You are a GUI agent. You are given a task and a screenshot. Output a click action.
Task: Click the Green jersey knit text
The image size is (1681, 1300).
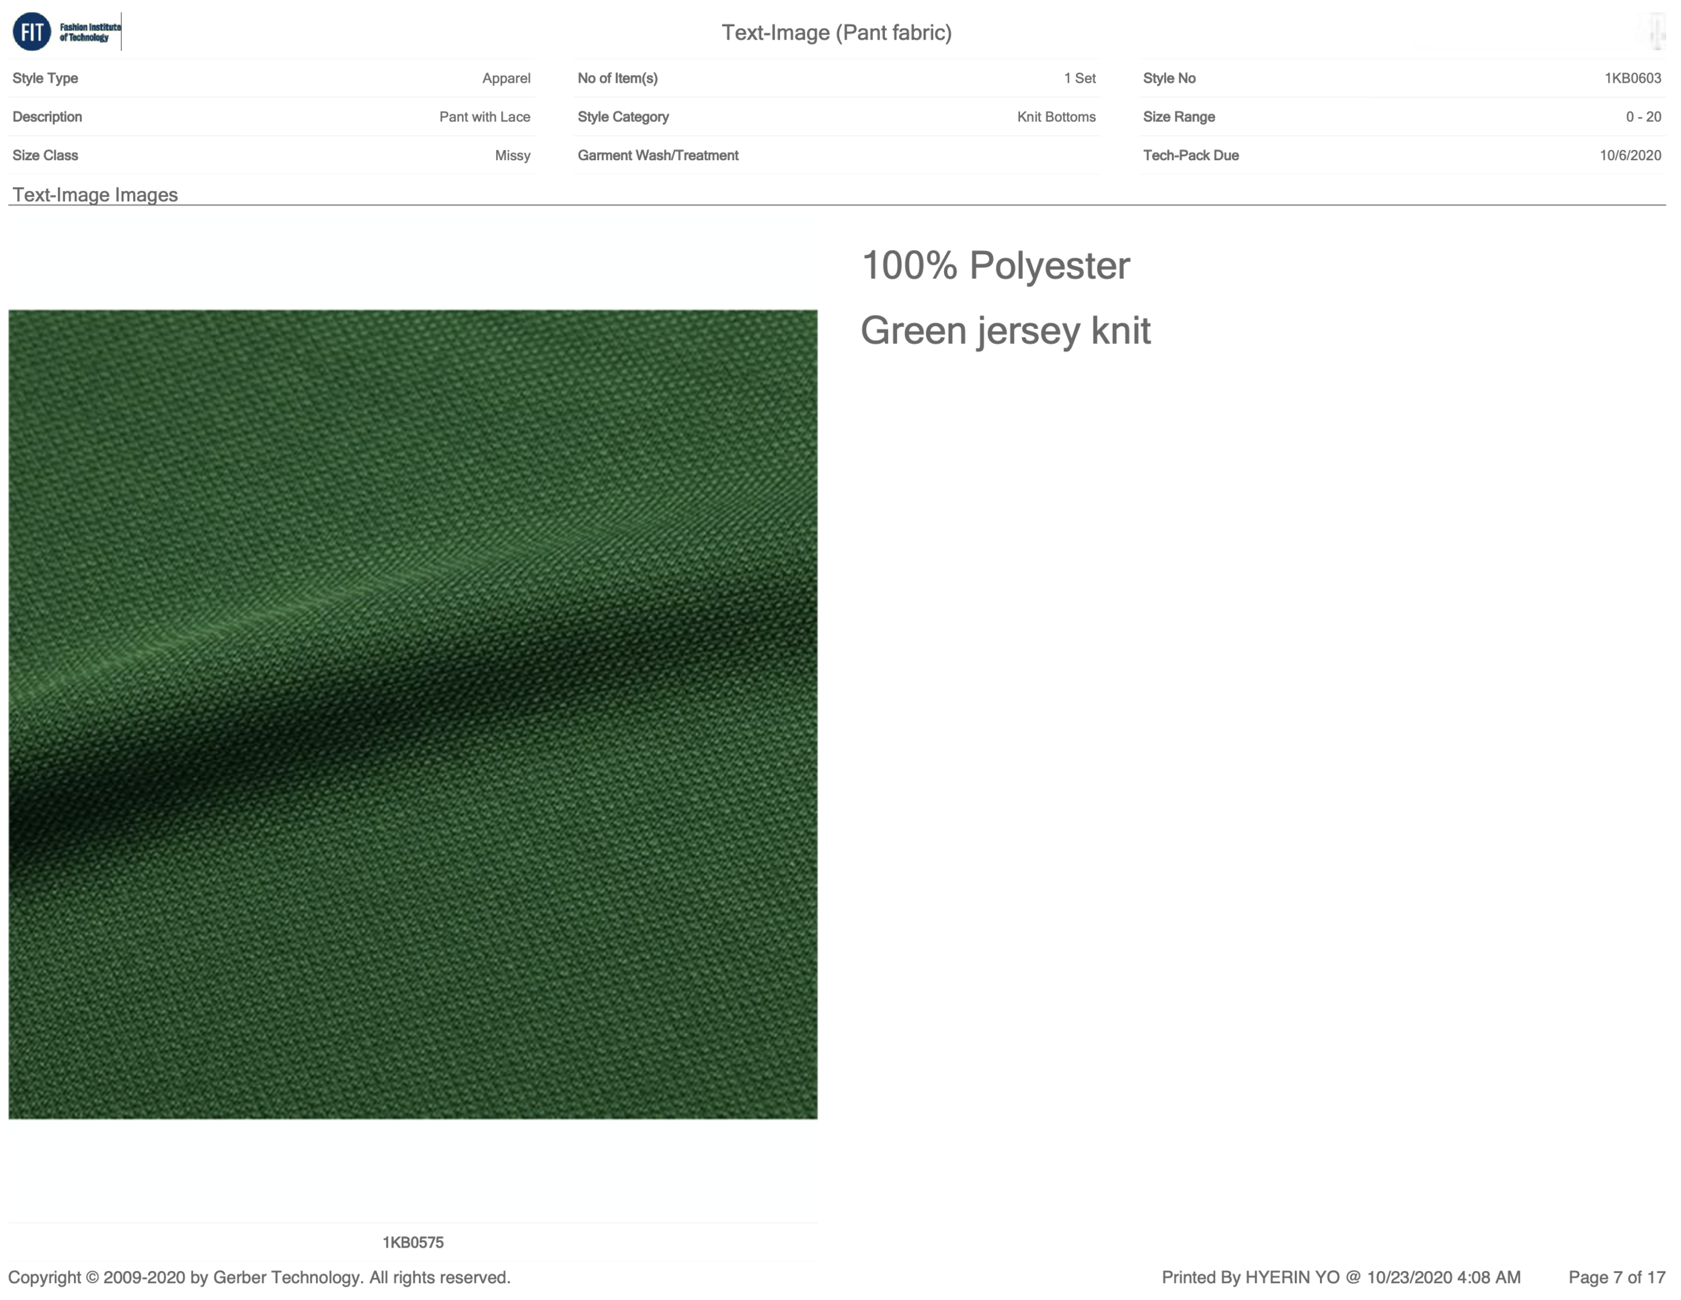point(1005,331)
